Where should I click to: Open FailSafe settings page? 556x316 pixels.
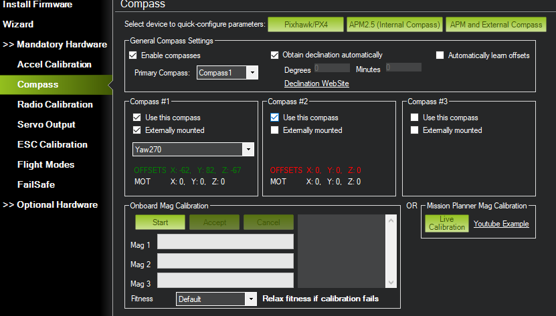tap(36, 184)
